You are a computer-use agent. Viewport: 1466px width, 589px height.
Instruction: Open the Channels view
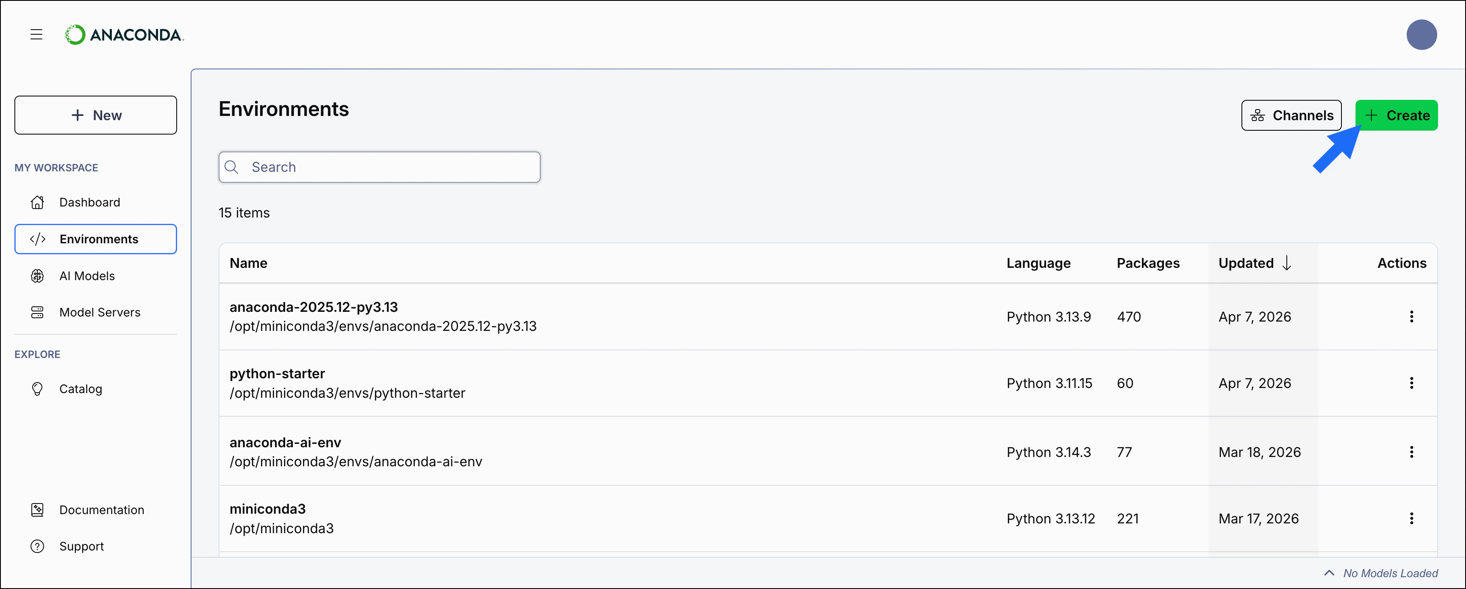tap(1291, 115)
